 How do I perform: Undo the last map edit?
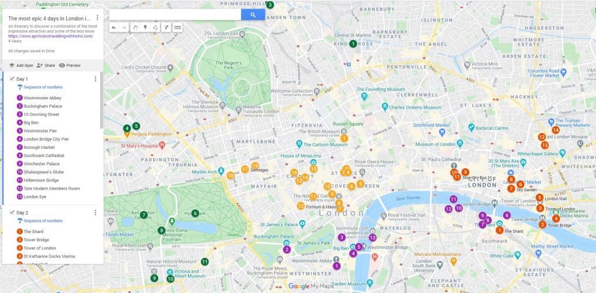pos(114,27)
